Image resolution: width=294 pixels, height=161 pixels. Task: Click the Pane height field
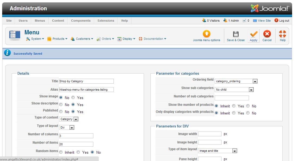210,159
